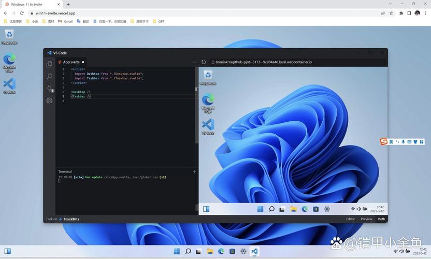Switch layout to Both
The width and height of the screenshot is (431, 259).
point(381,219)
